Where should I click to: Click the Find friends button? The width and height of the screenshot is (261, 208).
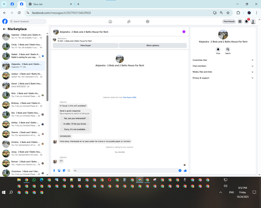tap(229, 21)
